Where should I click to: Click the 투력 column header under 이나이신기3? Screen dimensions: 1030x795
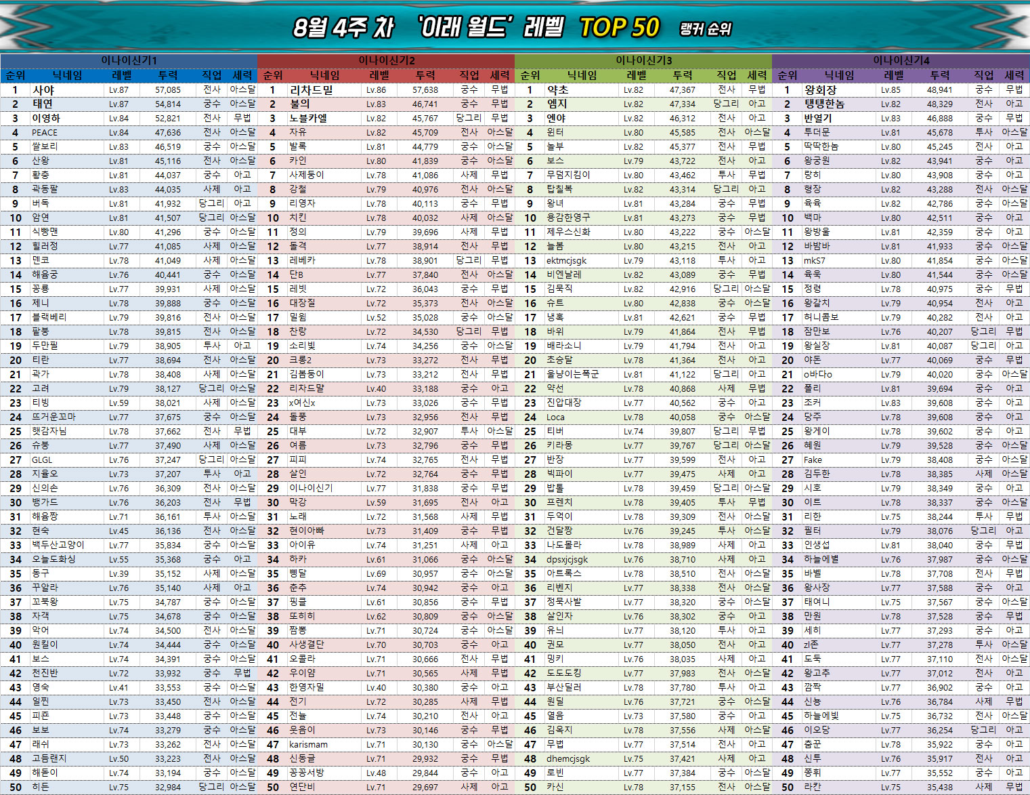pos(683,75)
